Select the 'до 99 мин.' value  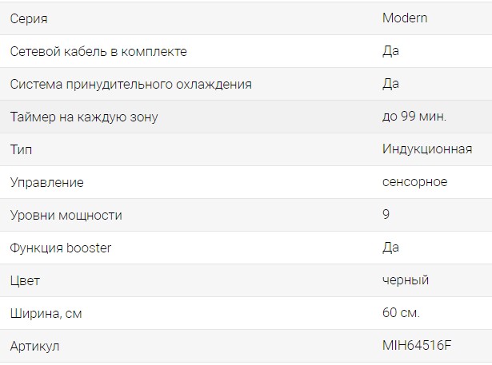coord(414,117)
